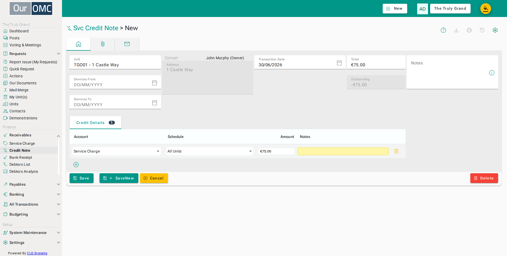Viewport: 507px width, 256px height.
Task: Open the CLG Systems link
Action: [37, 253]
